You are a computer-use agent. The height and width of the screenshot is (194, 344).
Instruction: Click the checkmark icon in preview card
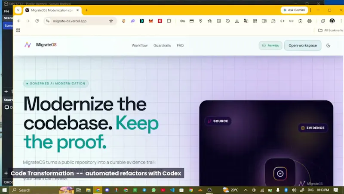280,174
